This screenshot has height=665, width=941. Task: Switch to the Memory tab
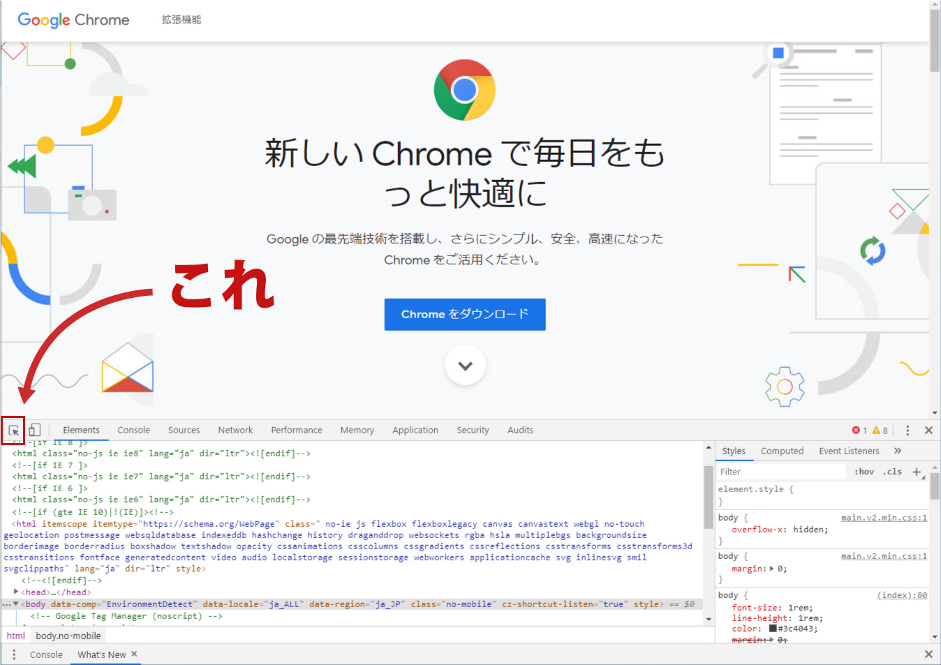coord(357,431)
